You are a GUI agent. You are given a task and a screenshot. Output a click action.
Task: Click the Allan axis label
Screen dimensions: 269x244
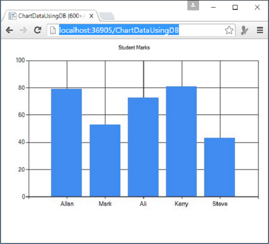tap(67, 204)
